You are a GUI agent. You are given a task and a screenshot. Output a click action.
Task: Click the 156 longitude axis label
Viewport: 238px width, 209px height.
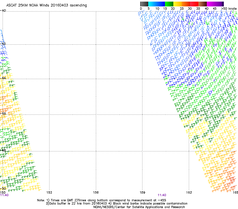click(x=96, y=193)
